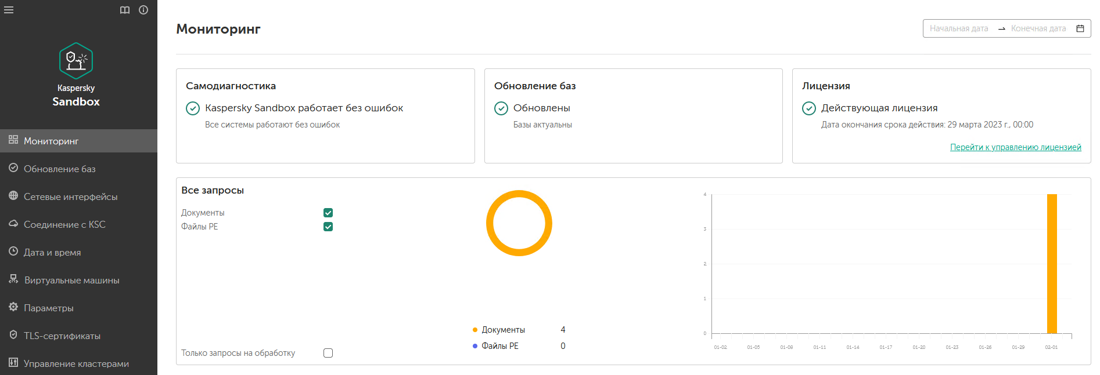Image resolution: width=1100 pixels, height=375 pixels.
Task: Uncheck the Файлы PE checkbox
Action: coord(328,227)
